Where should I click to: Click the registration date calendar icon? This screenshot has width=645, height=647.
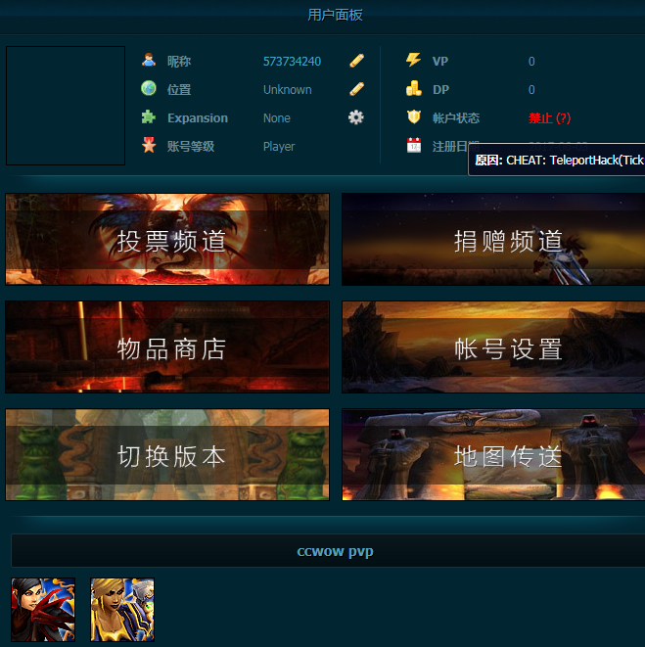[413, 145]
